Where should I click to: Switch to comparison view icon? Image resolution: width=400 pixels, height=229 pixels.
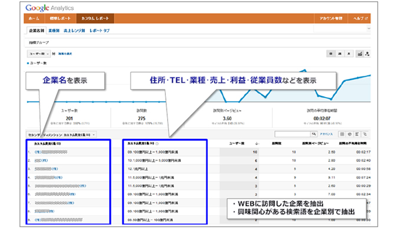[x=365, y=134]
